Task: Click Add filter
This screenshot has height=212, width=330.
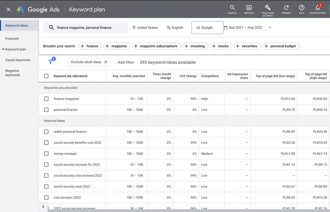Action: coord(126,62)
